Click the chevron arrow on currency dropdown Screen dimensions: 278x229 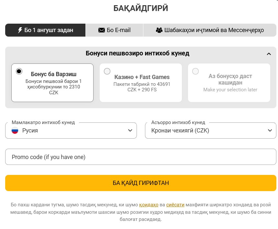click(x=269, y=131)
